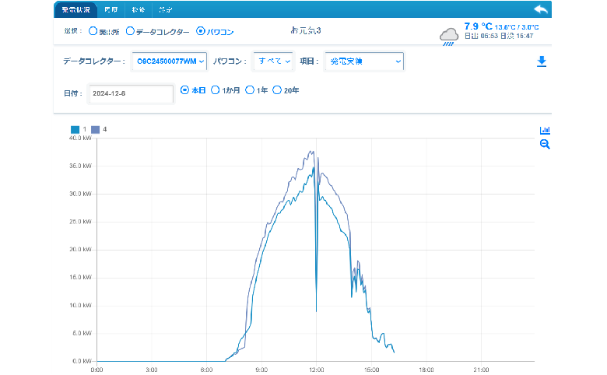607x375 pixels.
Task: Click the back arrow icon in header
Action: 541,9
